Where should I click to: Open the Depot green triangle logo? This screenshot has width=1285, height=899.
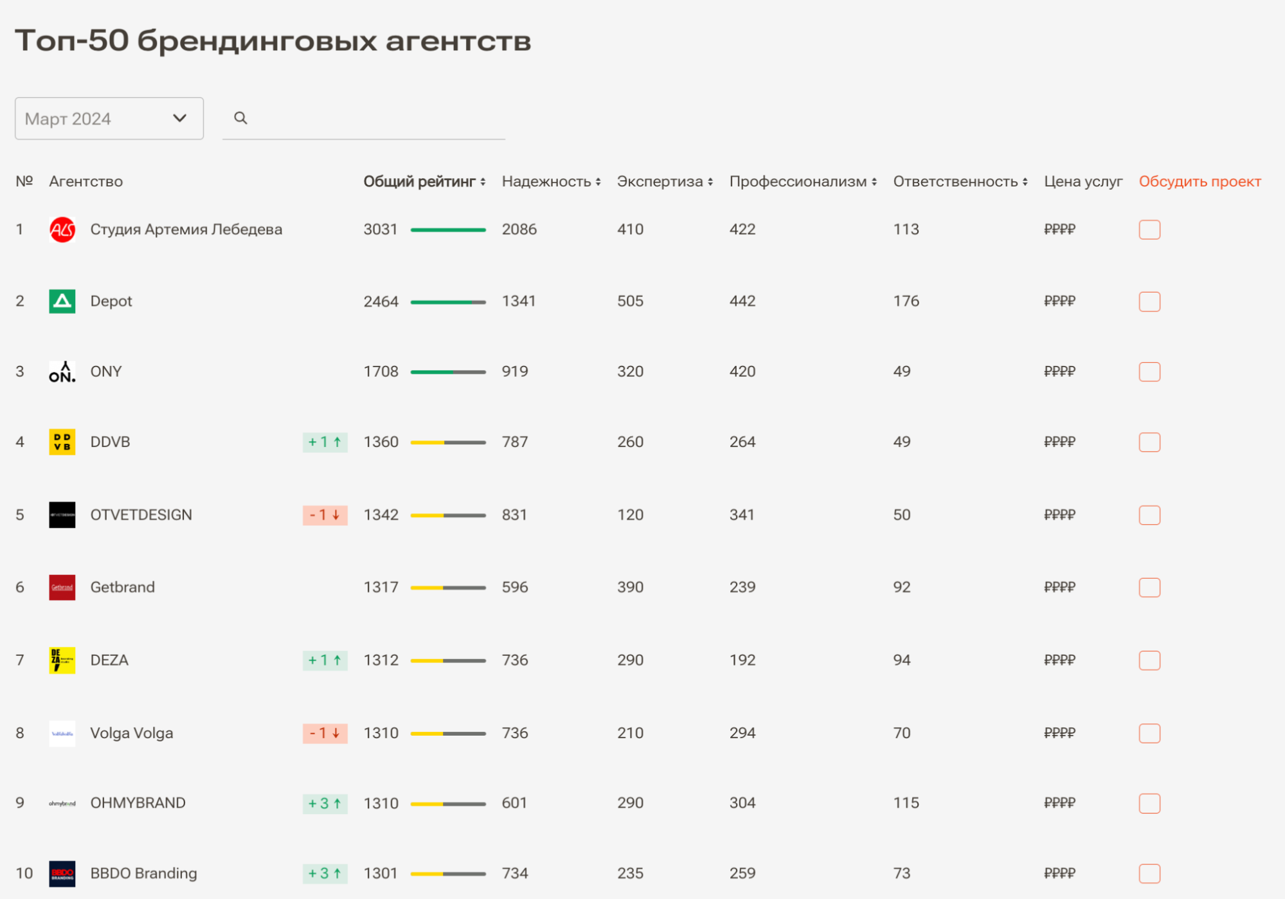pos(62,301)
